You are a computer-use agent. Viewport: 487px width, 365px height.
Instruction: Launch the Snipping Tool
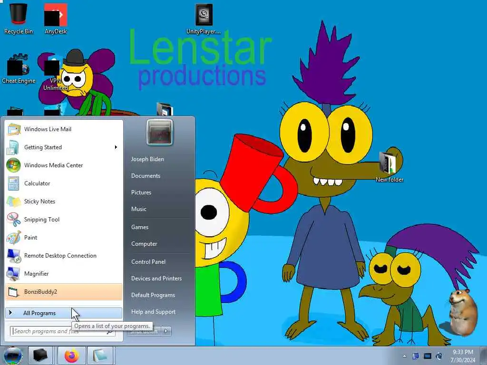coord(64,220)
